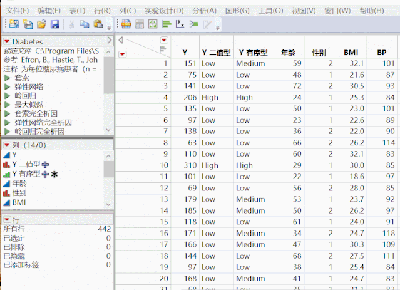The width and height of the screenshot is (400, 290).
Task: Open the 文件(F) menu
Action: point(18,11)
